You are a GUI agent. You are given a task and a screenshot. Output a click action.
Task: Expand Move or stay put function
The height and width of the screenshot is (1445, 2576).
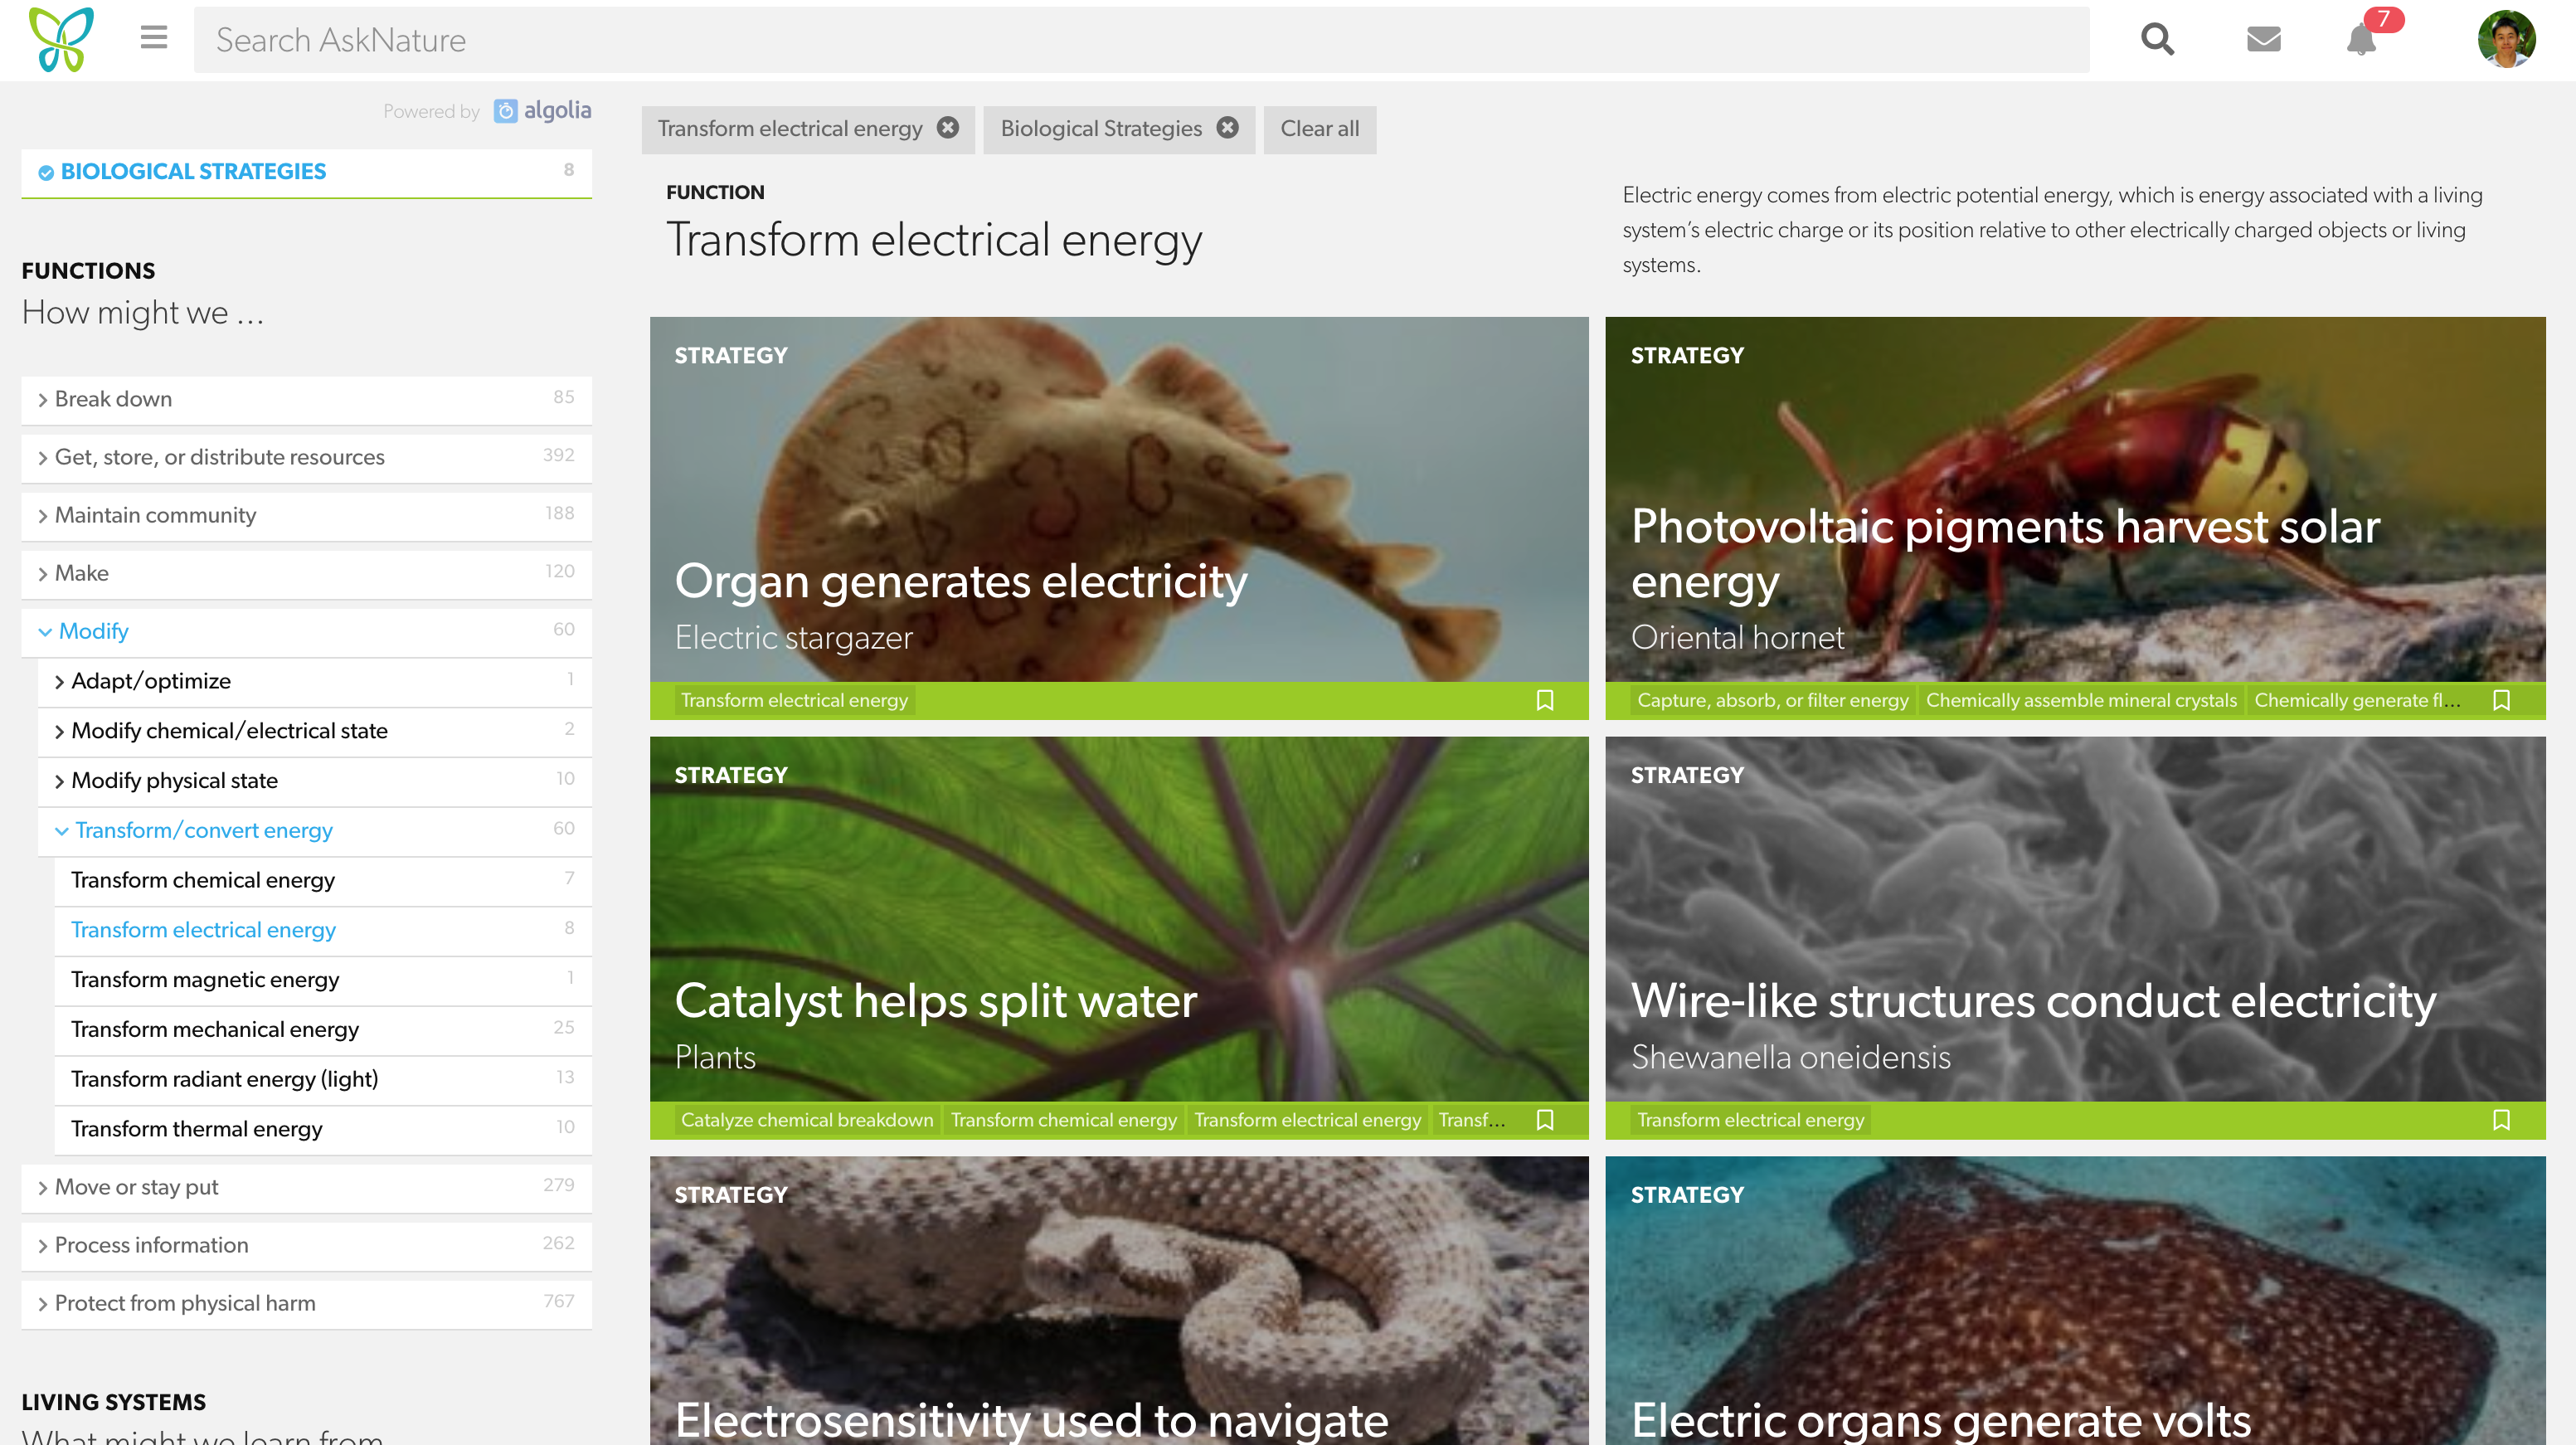point(306,1187)
